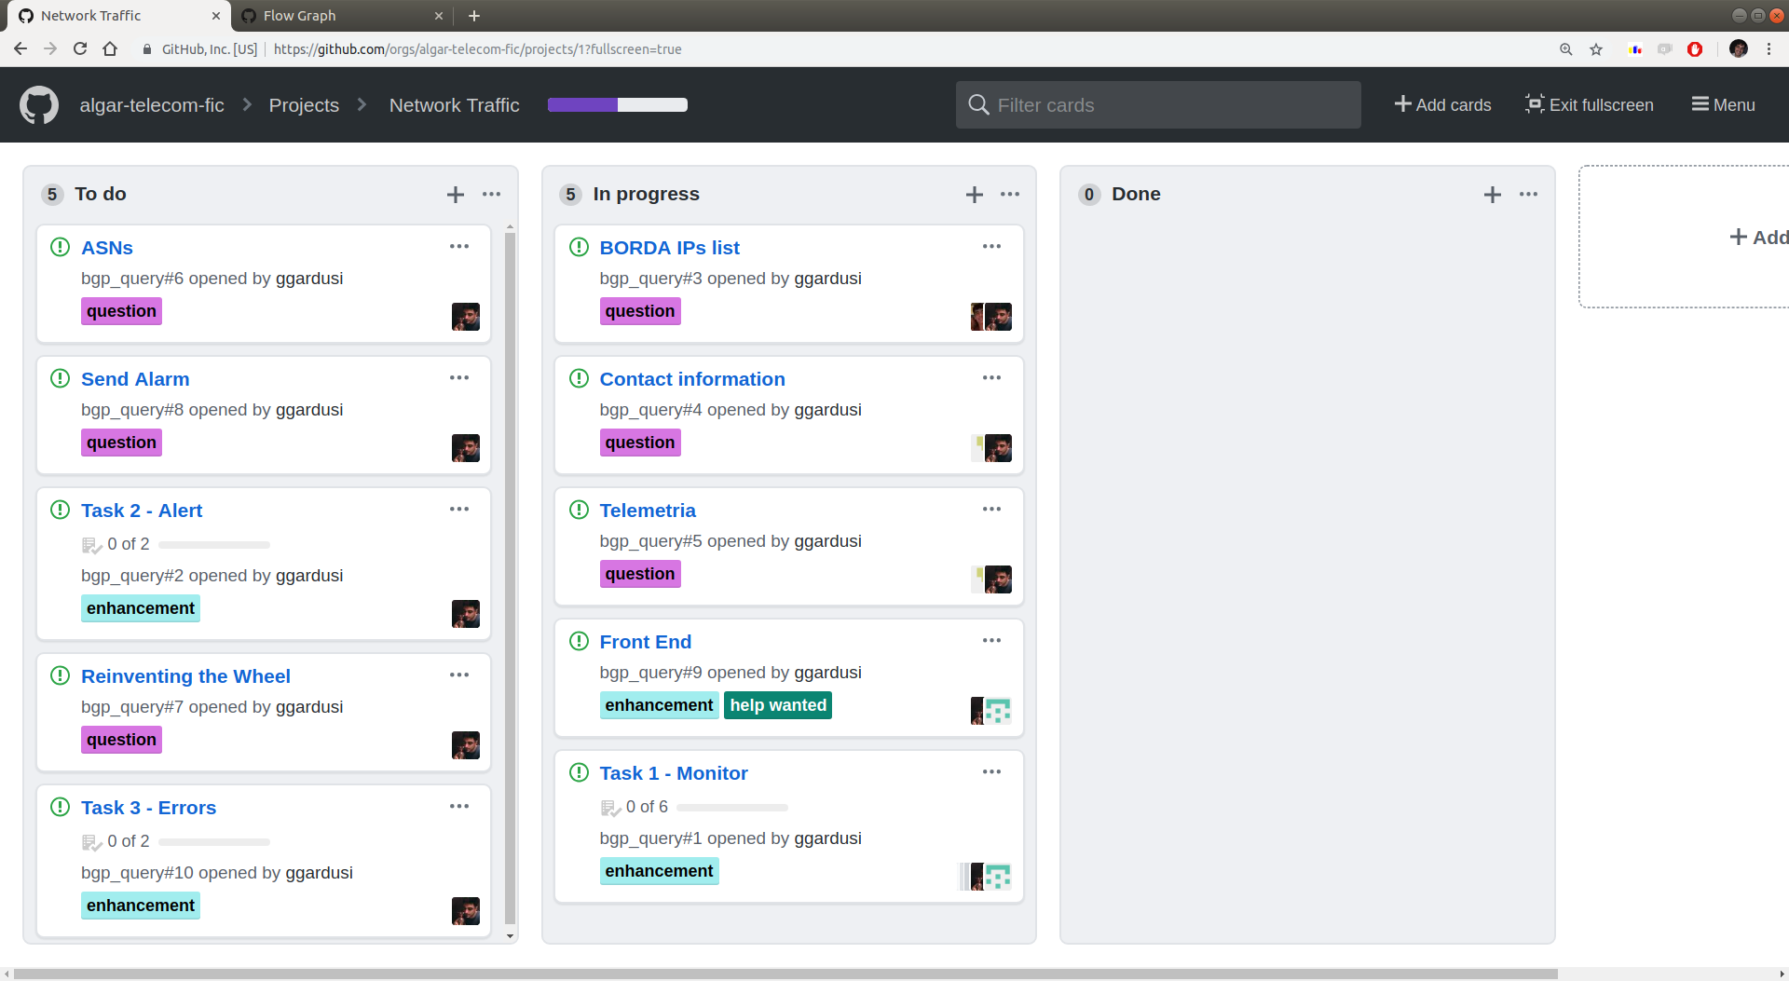Click the project progress bar in header
Screen dimensions: 1789x981
pyautogui.click(x=617, y=105)
